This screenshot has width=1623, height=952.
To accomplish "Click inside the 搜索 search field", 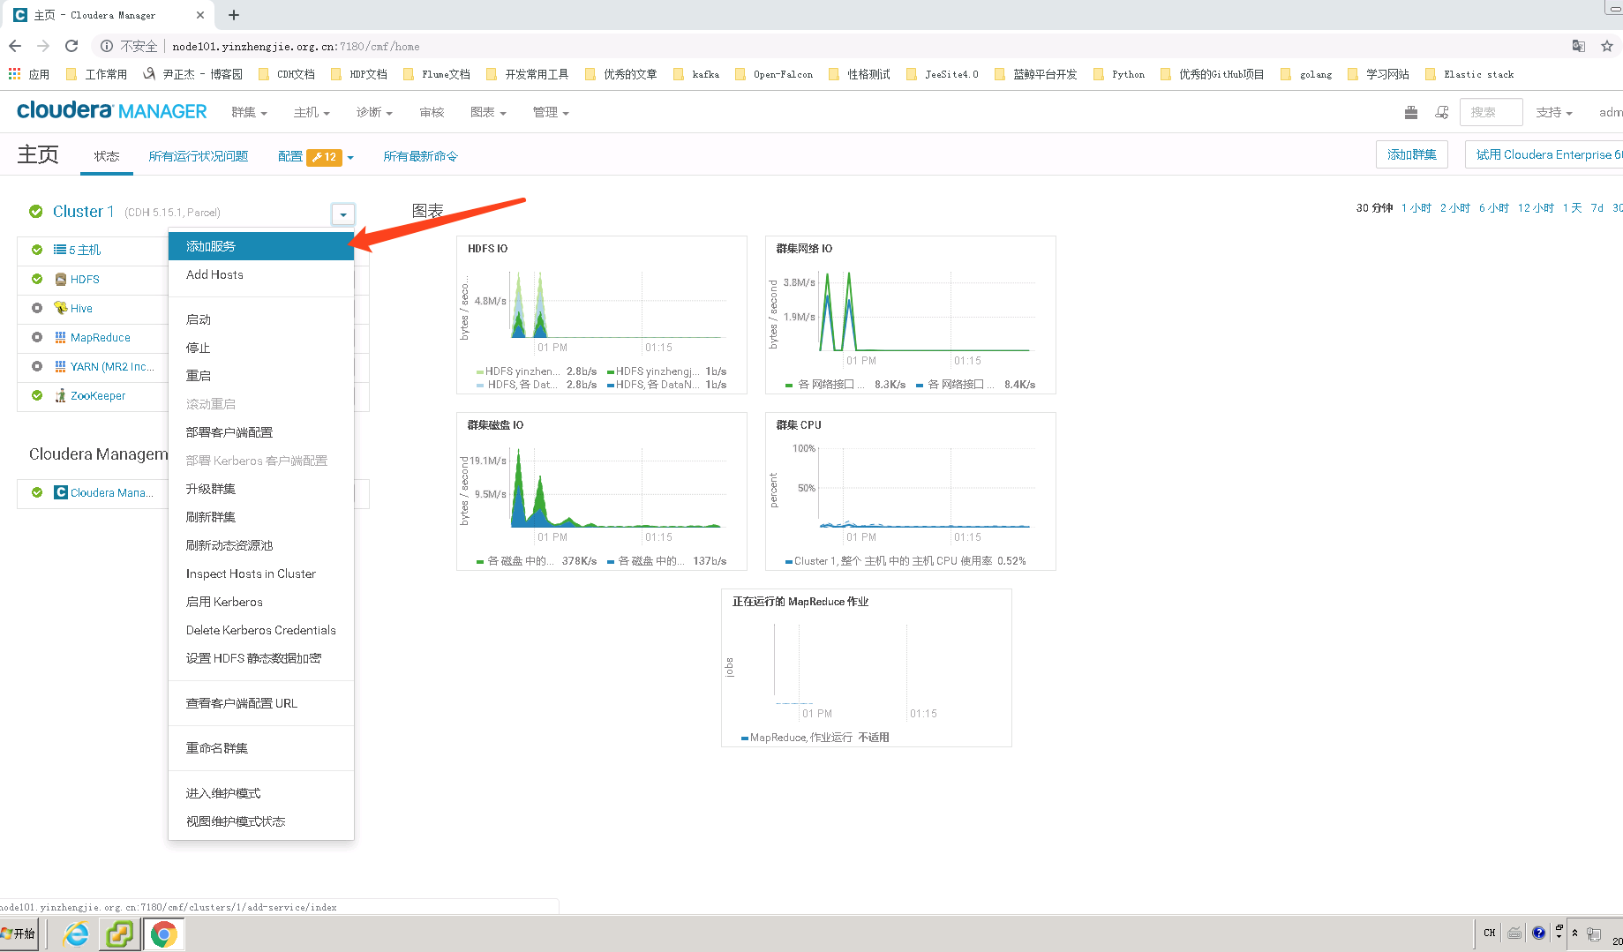I will click(1491, 112).
